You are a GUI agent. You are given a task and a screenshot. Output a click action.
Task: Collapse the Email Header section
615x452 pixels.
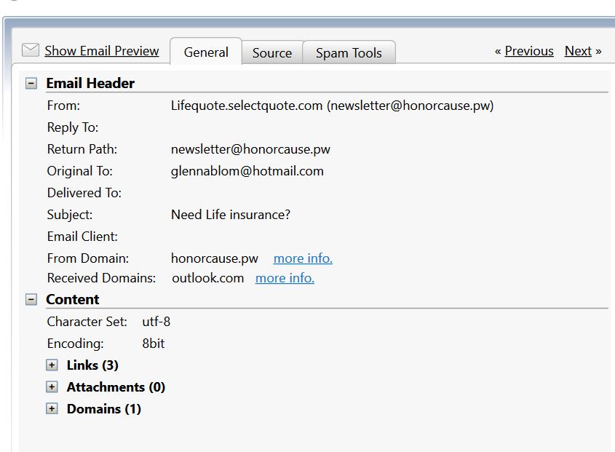31,83
